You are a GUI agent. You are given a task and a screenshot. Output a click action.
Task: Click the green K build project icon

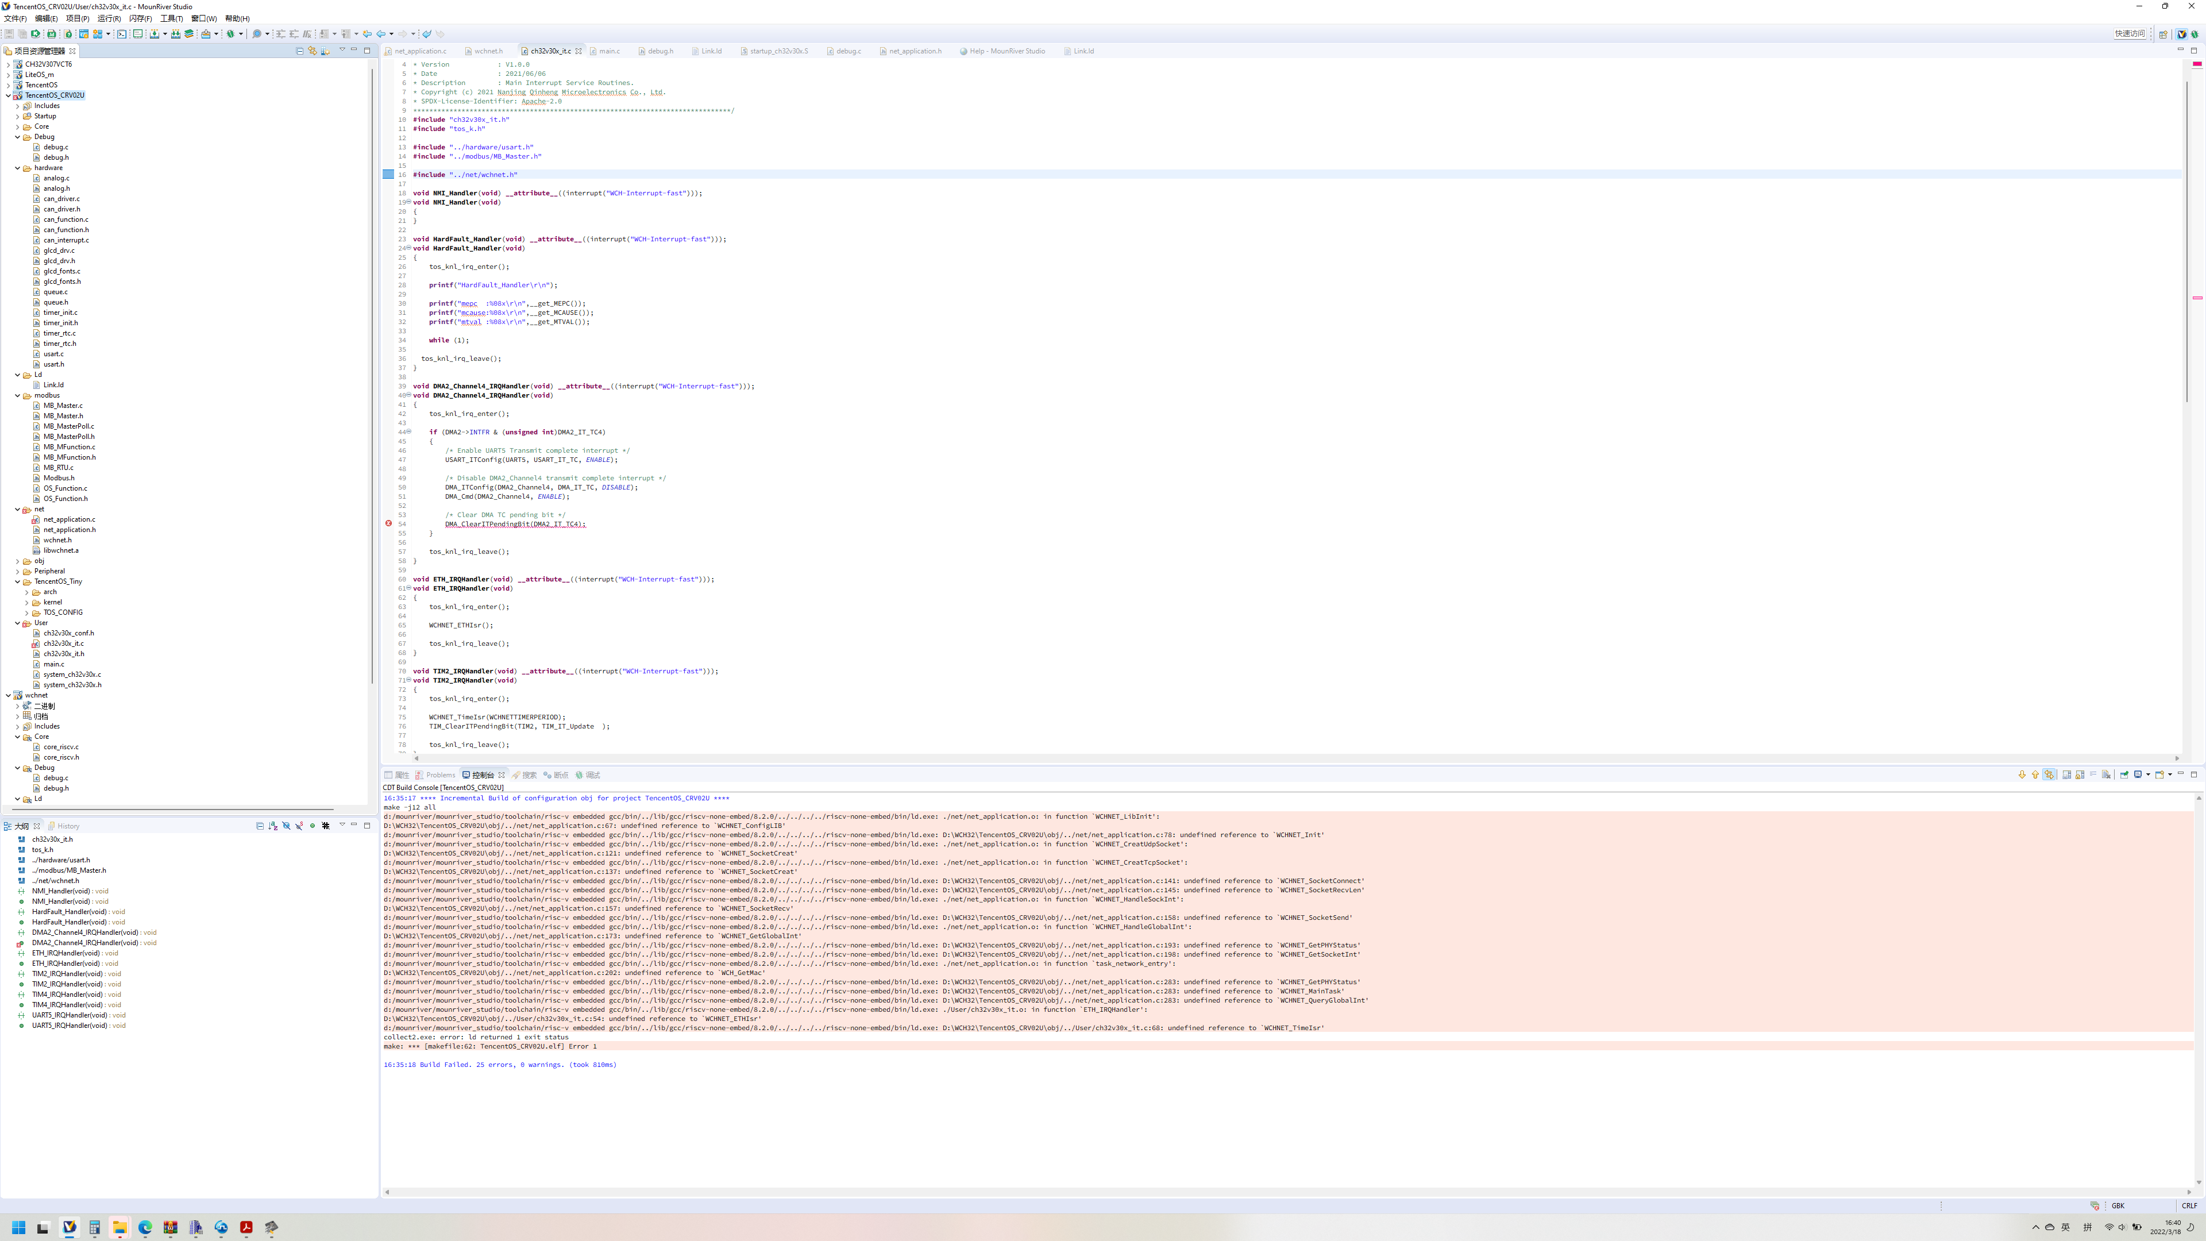click(x=35, y=34)
